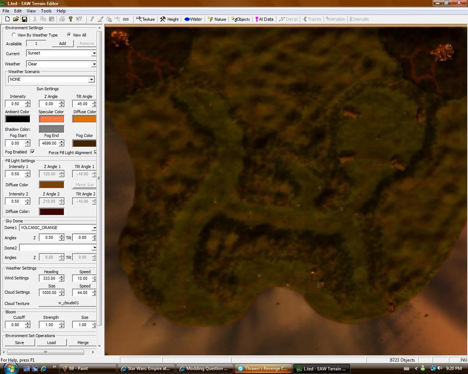Viewport: 468px width, 374px height.
Task: Click the Decal toolbar item
Action: 288,19
